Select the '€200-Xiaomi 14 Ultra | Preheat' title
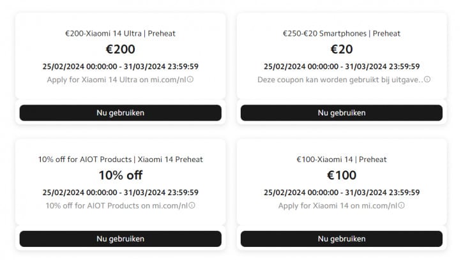The width and height of the screenshot is (463, 266). [x=121, y=33]
